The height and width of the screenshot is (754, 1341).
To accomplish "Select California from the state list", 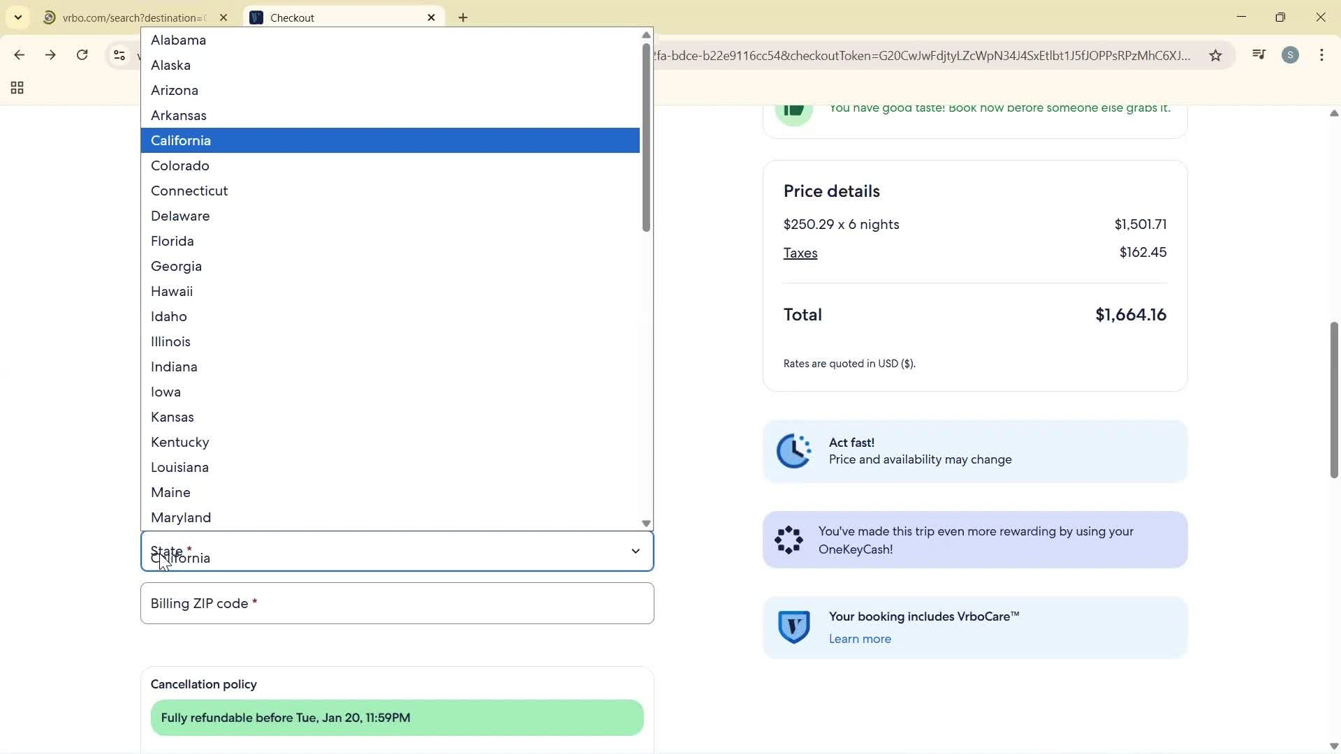I will 181,140.
